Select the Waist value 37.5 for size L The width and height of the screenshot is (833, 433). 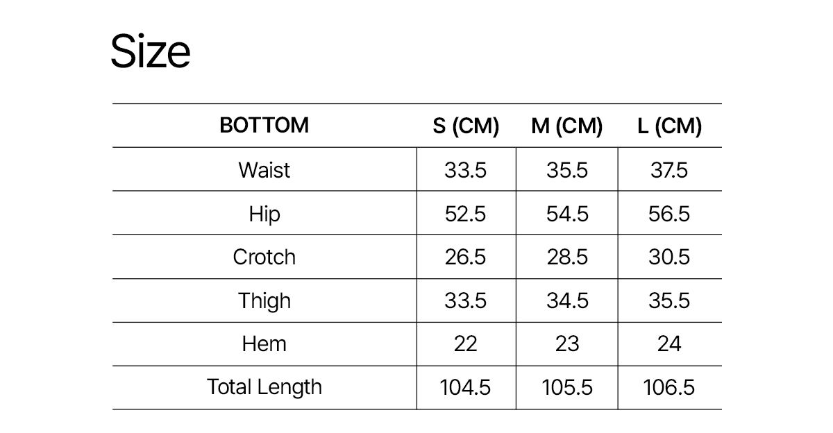[x=669, y=170]
